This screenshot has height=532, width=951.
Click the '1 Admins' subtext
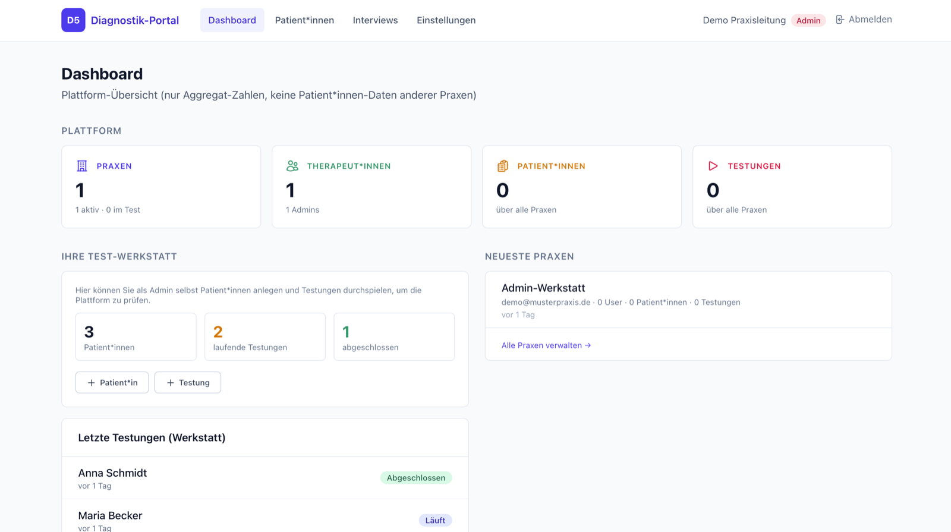point(303,210)
